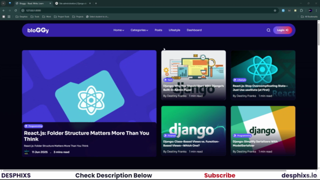Click the Programming tag on featured post

[x=33, y=126]
